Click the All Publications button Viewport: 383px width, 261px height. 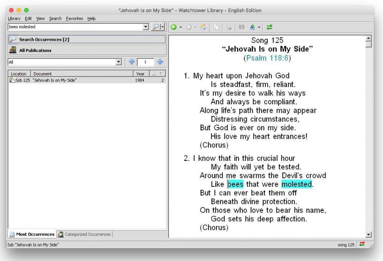click(35, 50)
